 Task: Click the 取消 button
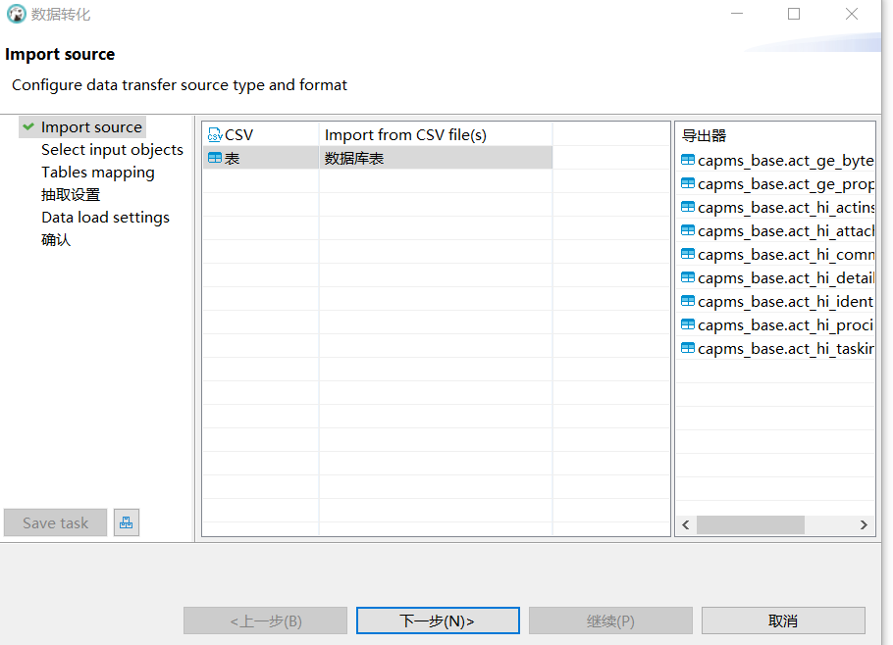[x=783, y=620]
